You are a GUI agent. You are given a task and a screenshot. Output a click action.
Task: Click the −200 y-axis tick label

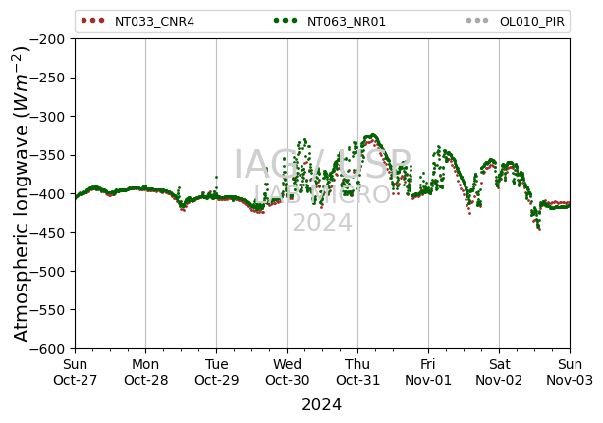[48, 39]
